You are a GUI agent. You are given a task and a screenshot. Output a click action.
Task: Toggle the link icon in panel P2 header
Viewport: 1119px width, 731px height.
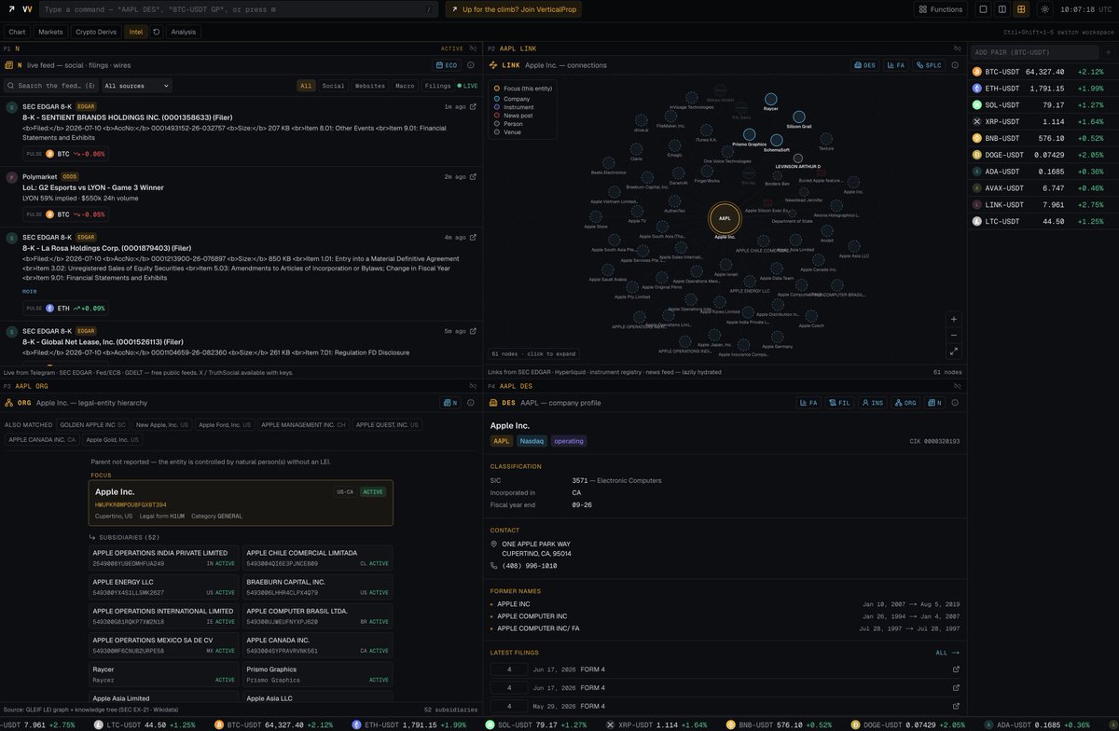pos(958,48)
